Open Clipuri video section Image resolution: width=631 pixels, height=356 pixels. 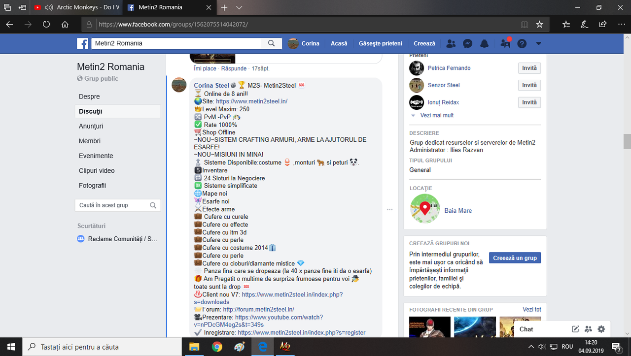pos(97,170)
